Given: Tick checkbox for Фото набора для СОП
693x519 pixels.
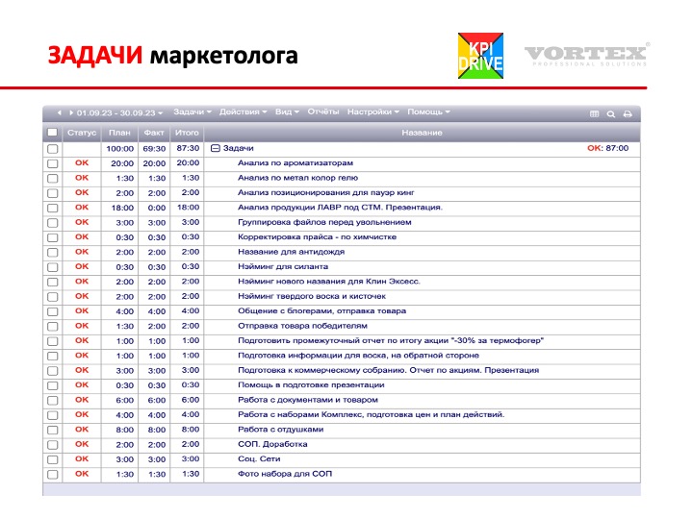Looking at the screenshot, I should [x=53, y=475].
